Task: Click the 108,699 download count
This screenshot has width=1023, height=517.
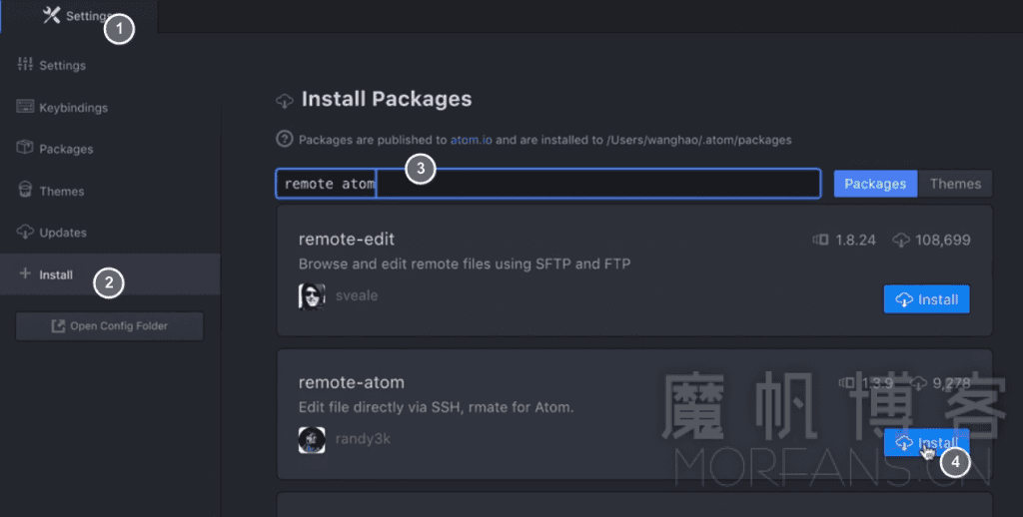Action: click(x=943, y=240)
